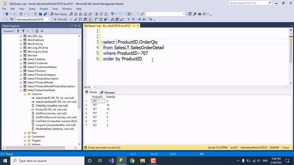This screenshot has width=294, height=165.
Task: Switch to the Messages tab
Action: (x=107, y=93)
